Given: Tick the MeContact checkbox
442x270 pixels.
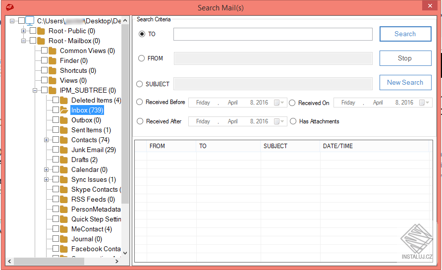Looking at the screenshot, I should click(x=56, y=228).
